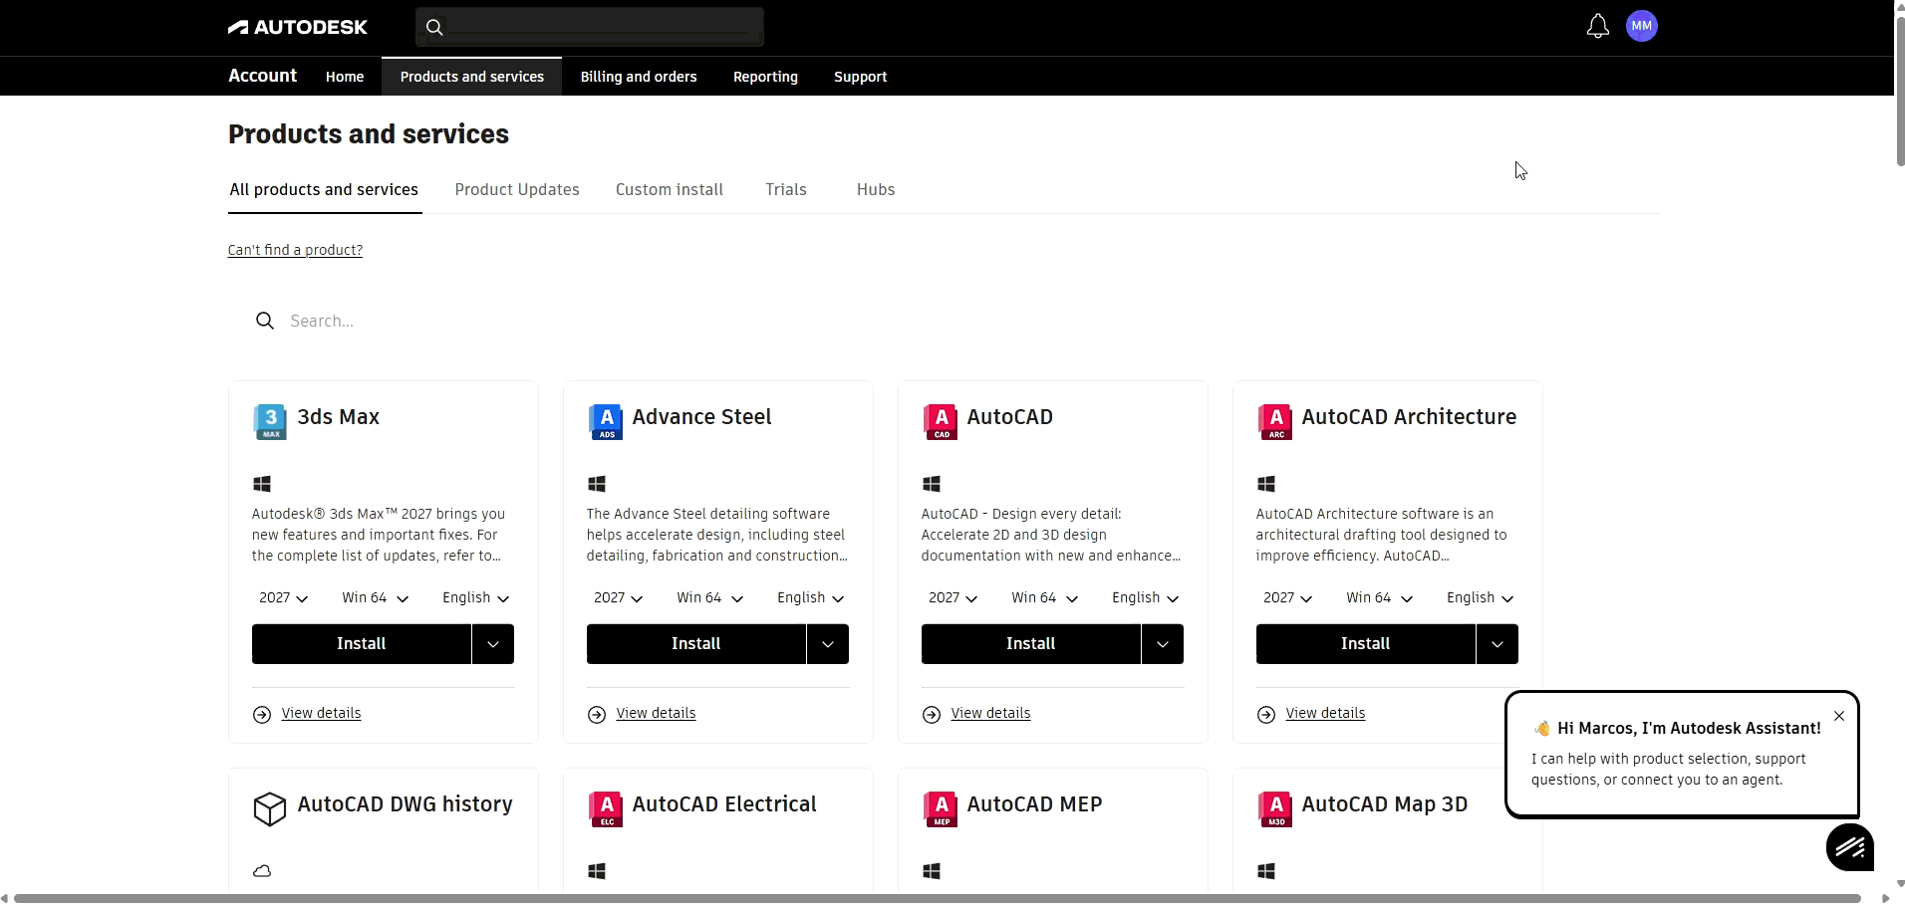
Task: Click Install button for AutoCAD
Action: [1030, 644]
